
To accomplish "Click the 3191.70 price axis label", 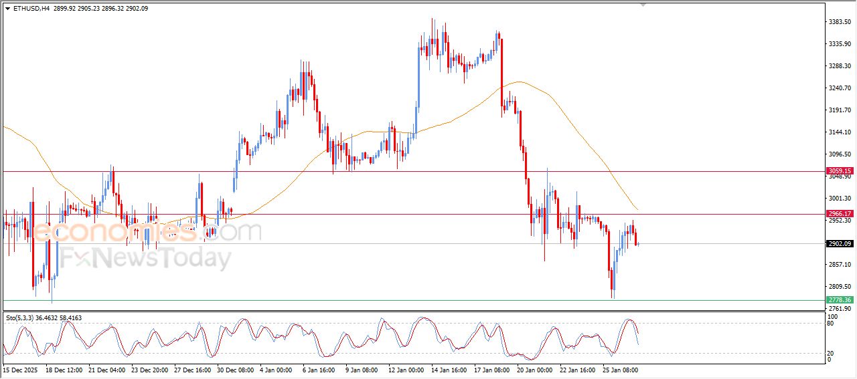I will coord(839,110).
